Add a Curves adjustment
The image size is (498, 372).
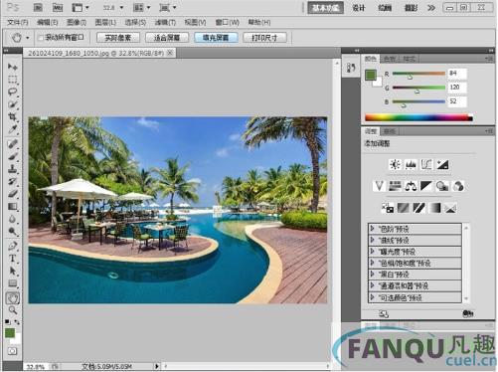426,164
